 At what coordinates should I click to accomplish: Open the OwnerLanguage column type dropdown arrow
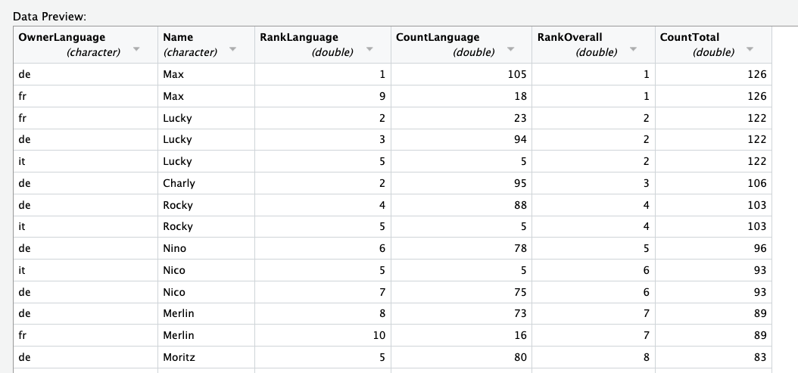point(136,49)
